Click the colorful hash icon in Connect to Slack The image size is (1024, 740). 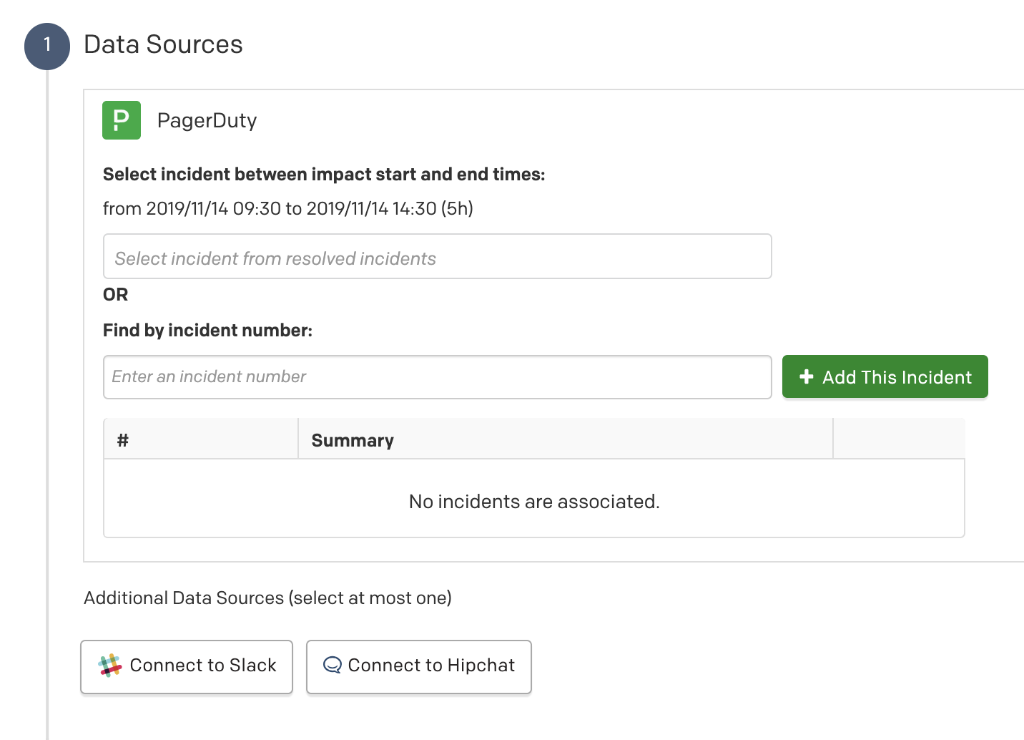(x=109, y=666)
